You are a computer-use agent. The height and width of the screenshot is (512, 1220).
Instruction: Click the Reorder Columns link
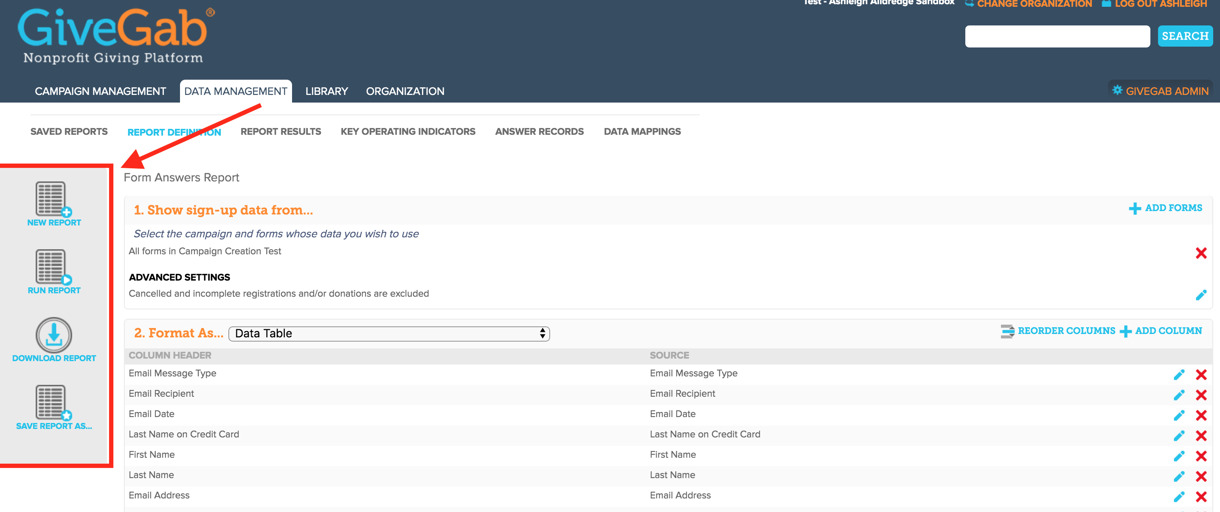pyautogui.click(x=1067, y=331)
